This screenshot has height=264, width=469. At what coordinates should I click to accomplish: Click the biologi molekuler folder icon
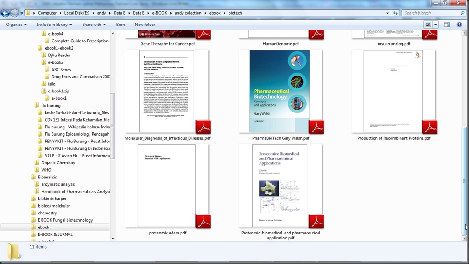tap(33, 206)
